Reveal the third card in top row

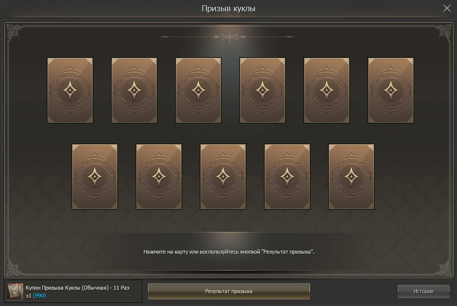[198, 90]
